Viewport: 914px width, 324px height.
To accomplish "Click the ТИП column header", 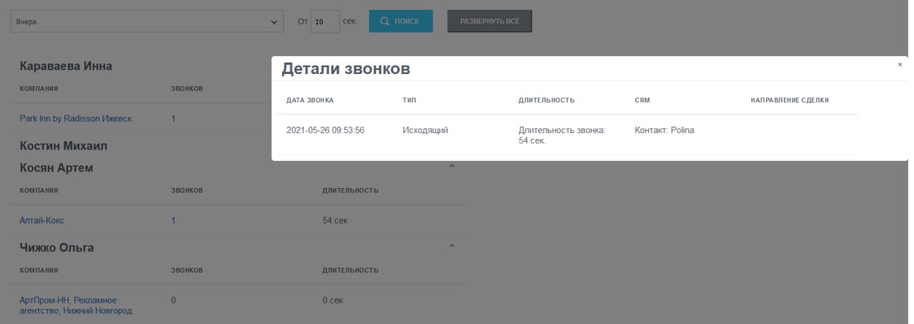I will [x=409, y=100].
